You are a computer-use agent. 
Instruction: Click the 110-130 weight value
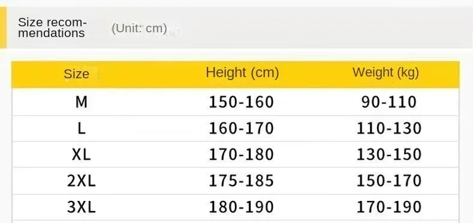pos(389,129)
